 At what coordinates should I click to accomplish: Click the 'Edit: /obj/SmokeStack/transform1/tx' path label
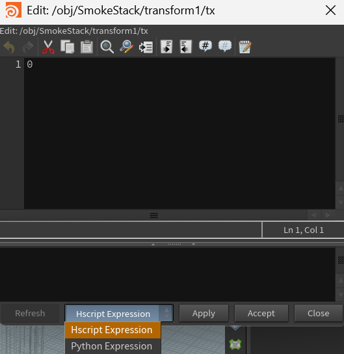point(74,31)
